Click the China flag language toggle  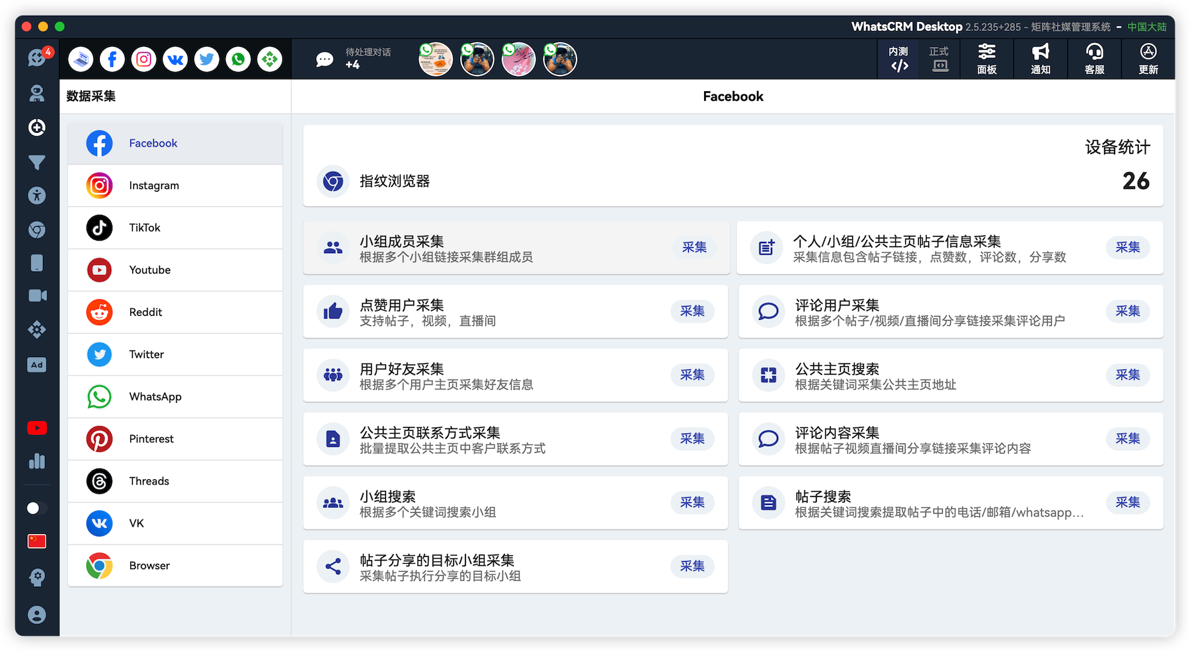pyautogui.click(x=36, y=541)
